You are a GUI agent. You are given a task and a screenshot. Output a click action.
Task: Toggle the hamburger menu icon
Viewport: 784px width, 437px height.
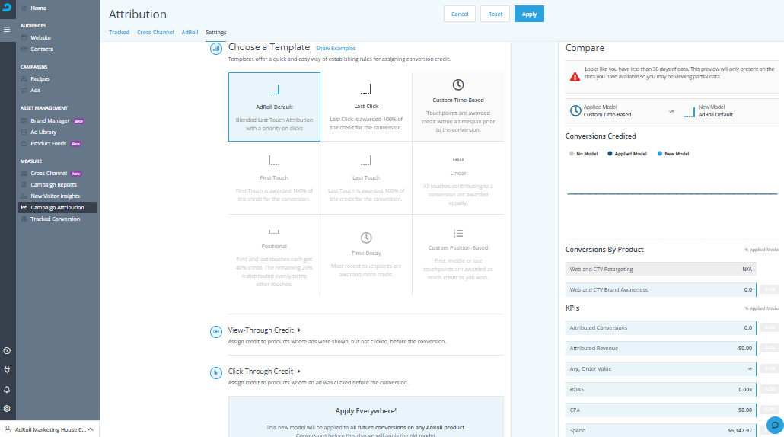7,30
